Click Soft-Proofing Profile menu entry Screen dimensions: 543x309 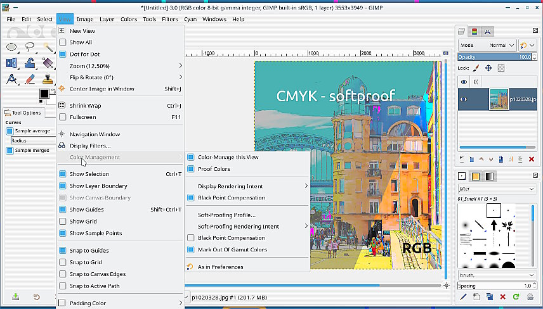point(226,215)
